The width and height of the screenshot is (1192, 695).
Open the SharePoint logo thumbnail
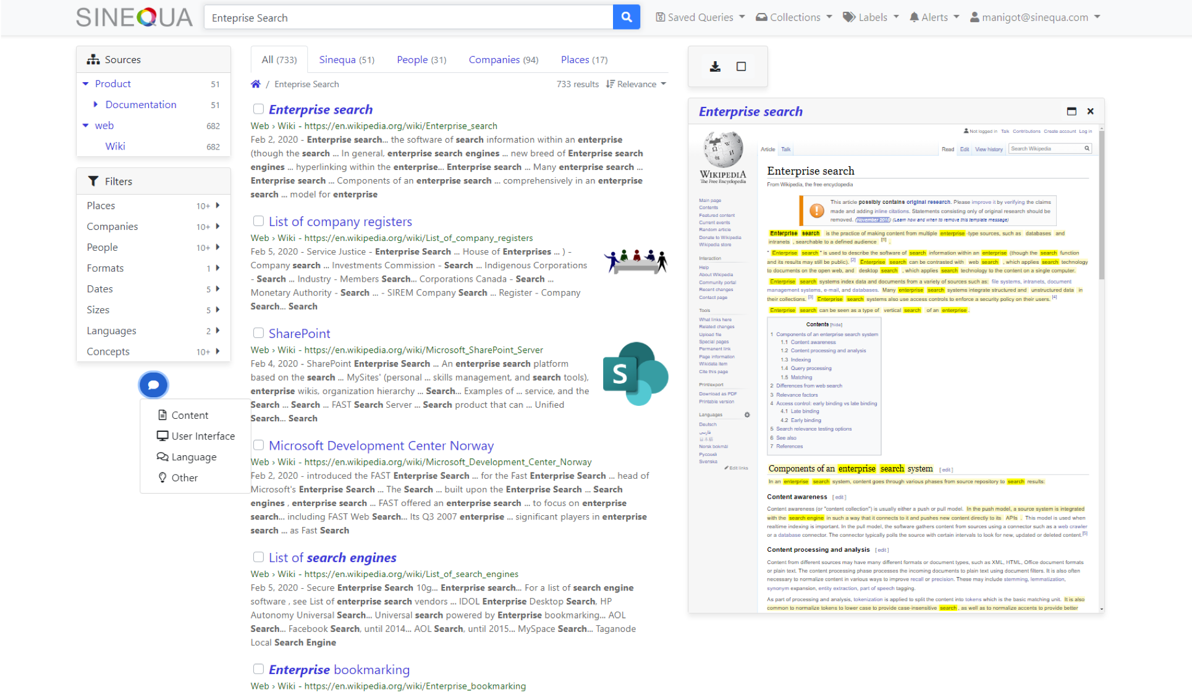(x=635, y=374)
